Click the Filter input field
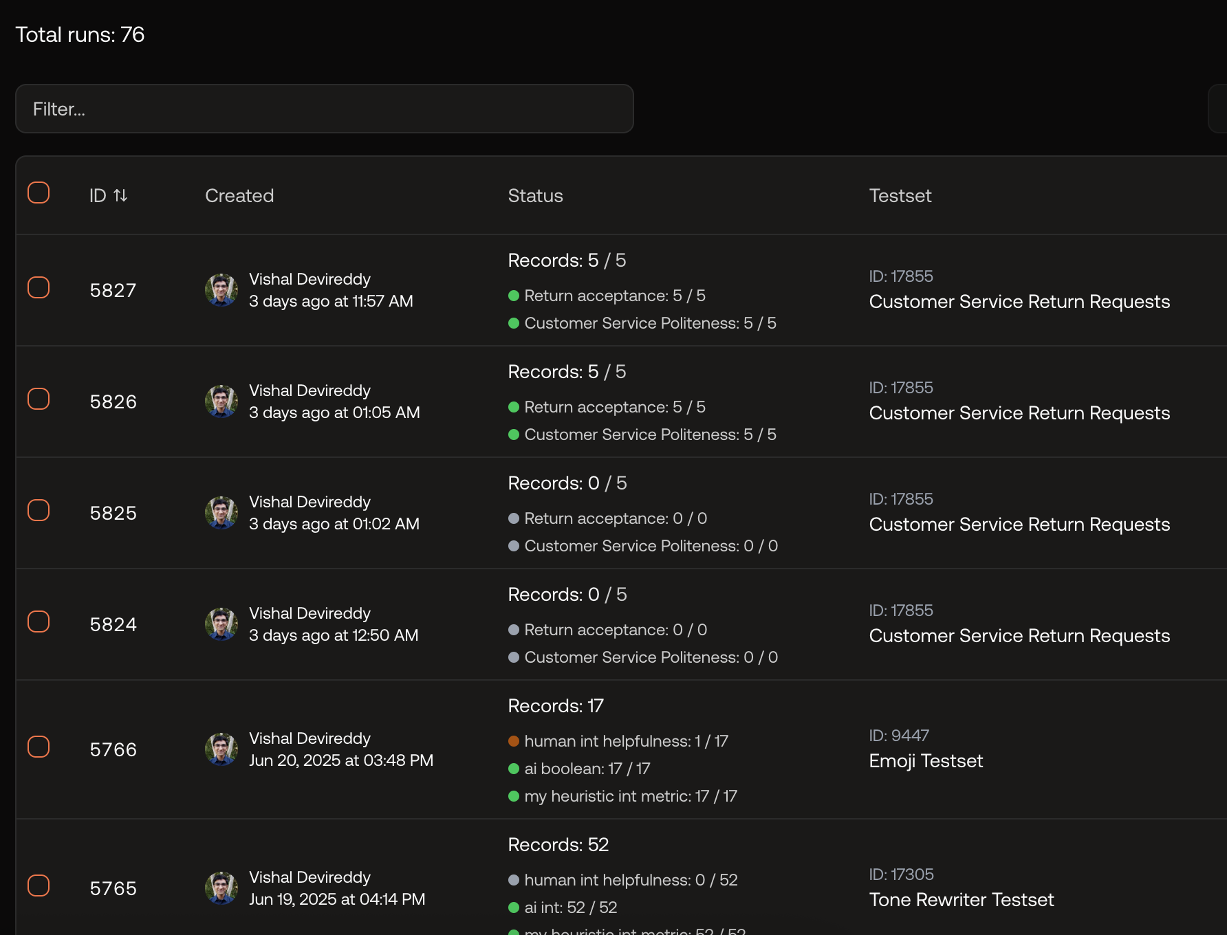The width and height of the screenshot is (1227, 935). 325,109
